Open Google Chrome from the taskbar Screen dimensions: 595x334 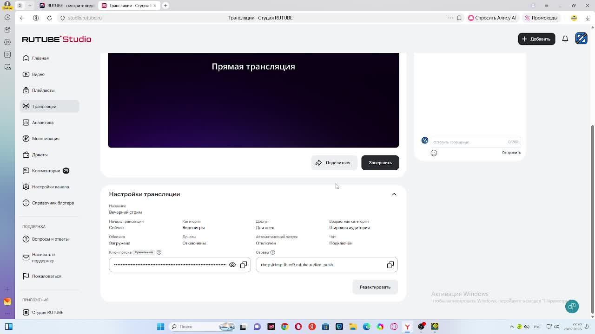click(x=284, y=327)
